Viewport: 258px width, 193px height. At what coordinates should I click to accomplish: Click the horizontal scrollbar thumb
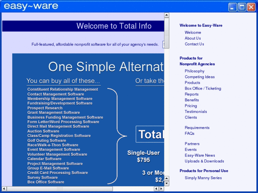(x=60, y=188)
